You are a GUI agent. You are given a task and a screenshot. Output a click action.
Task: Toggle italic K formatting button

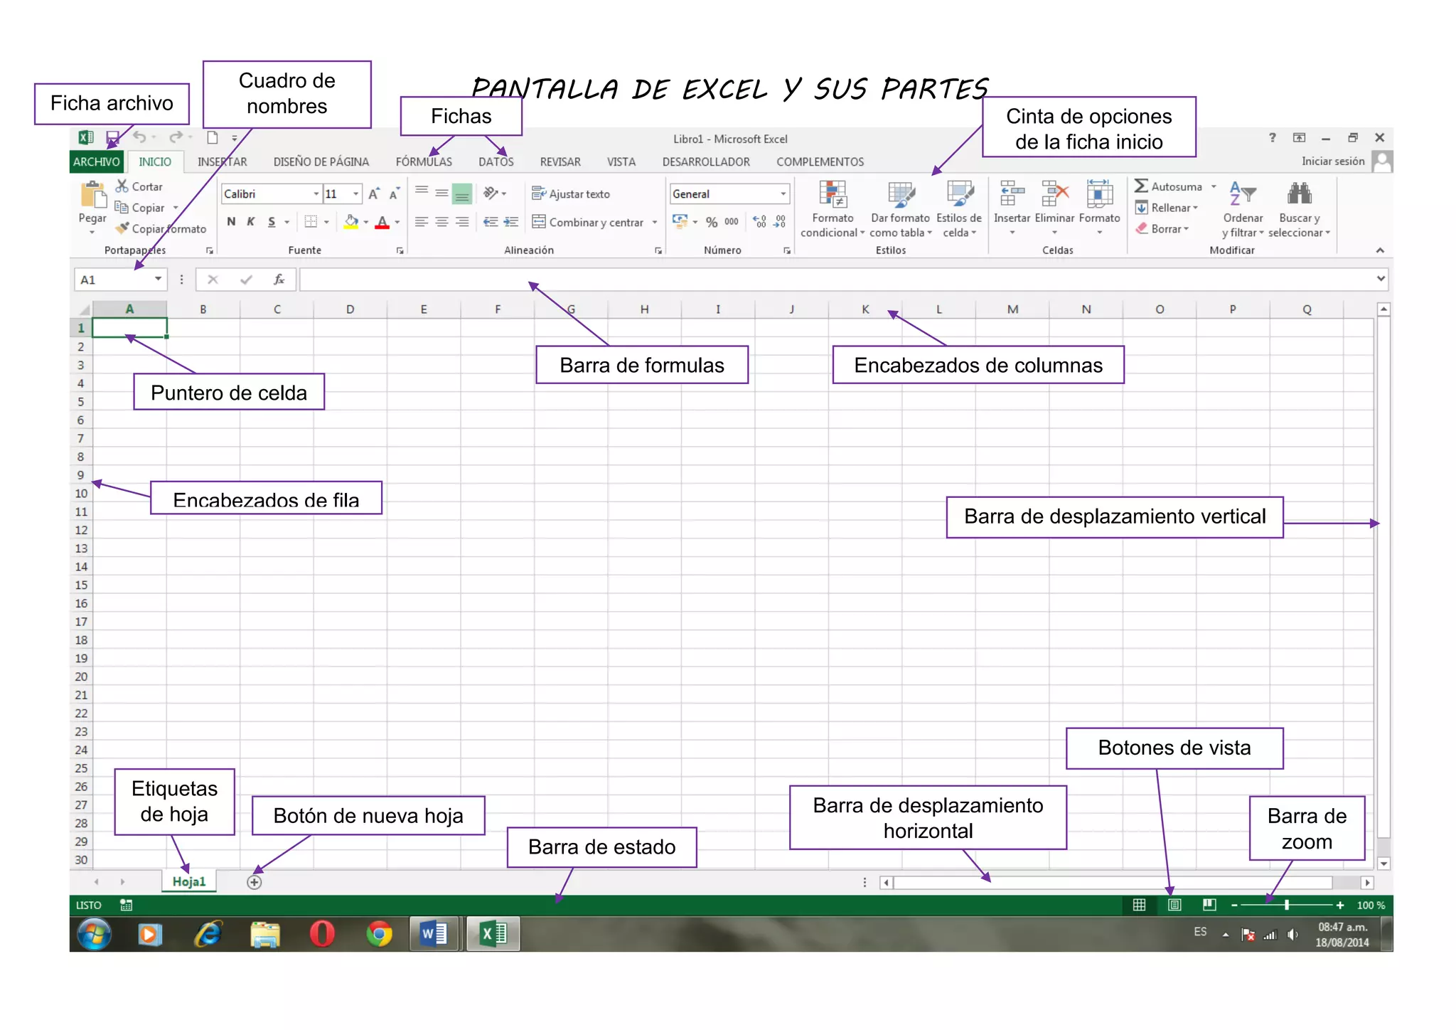tap(251, 222)
